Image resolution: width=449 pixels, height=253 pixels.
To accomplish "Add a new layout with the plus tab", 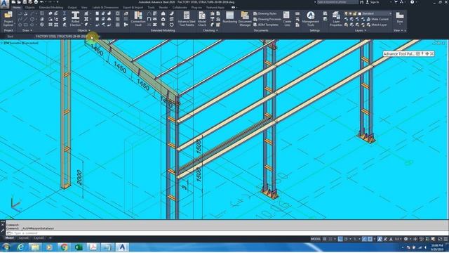I will point(51,238).
